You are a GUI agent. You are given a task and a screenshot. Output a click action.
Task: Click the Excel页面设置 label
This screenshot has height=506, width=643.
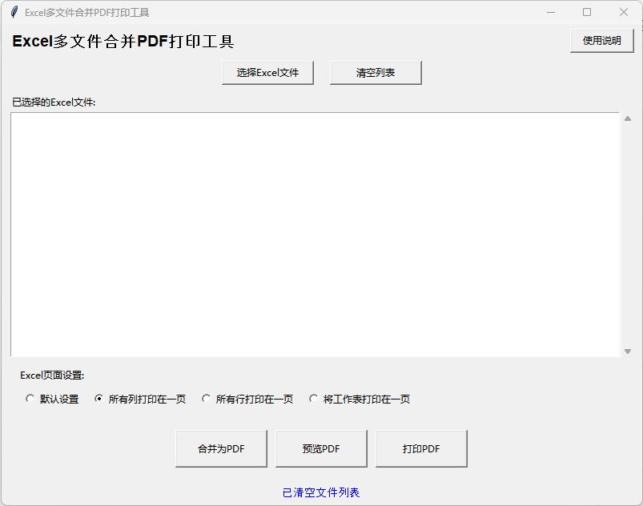[52, 375]
